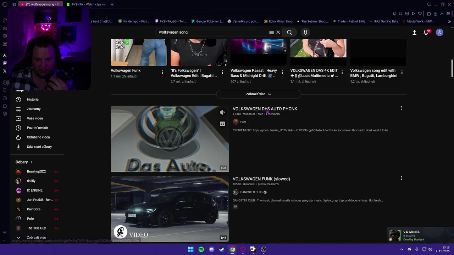Switch to the wolfsvagen song YouTube tab
Screen dimensions: 454x255
click(x=40, y=4)
